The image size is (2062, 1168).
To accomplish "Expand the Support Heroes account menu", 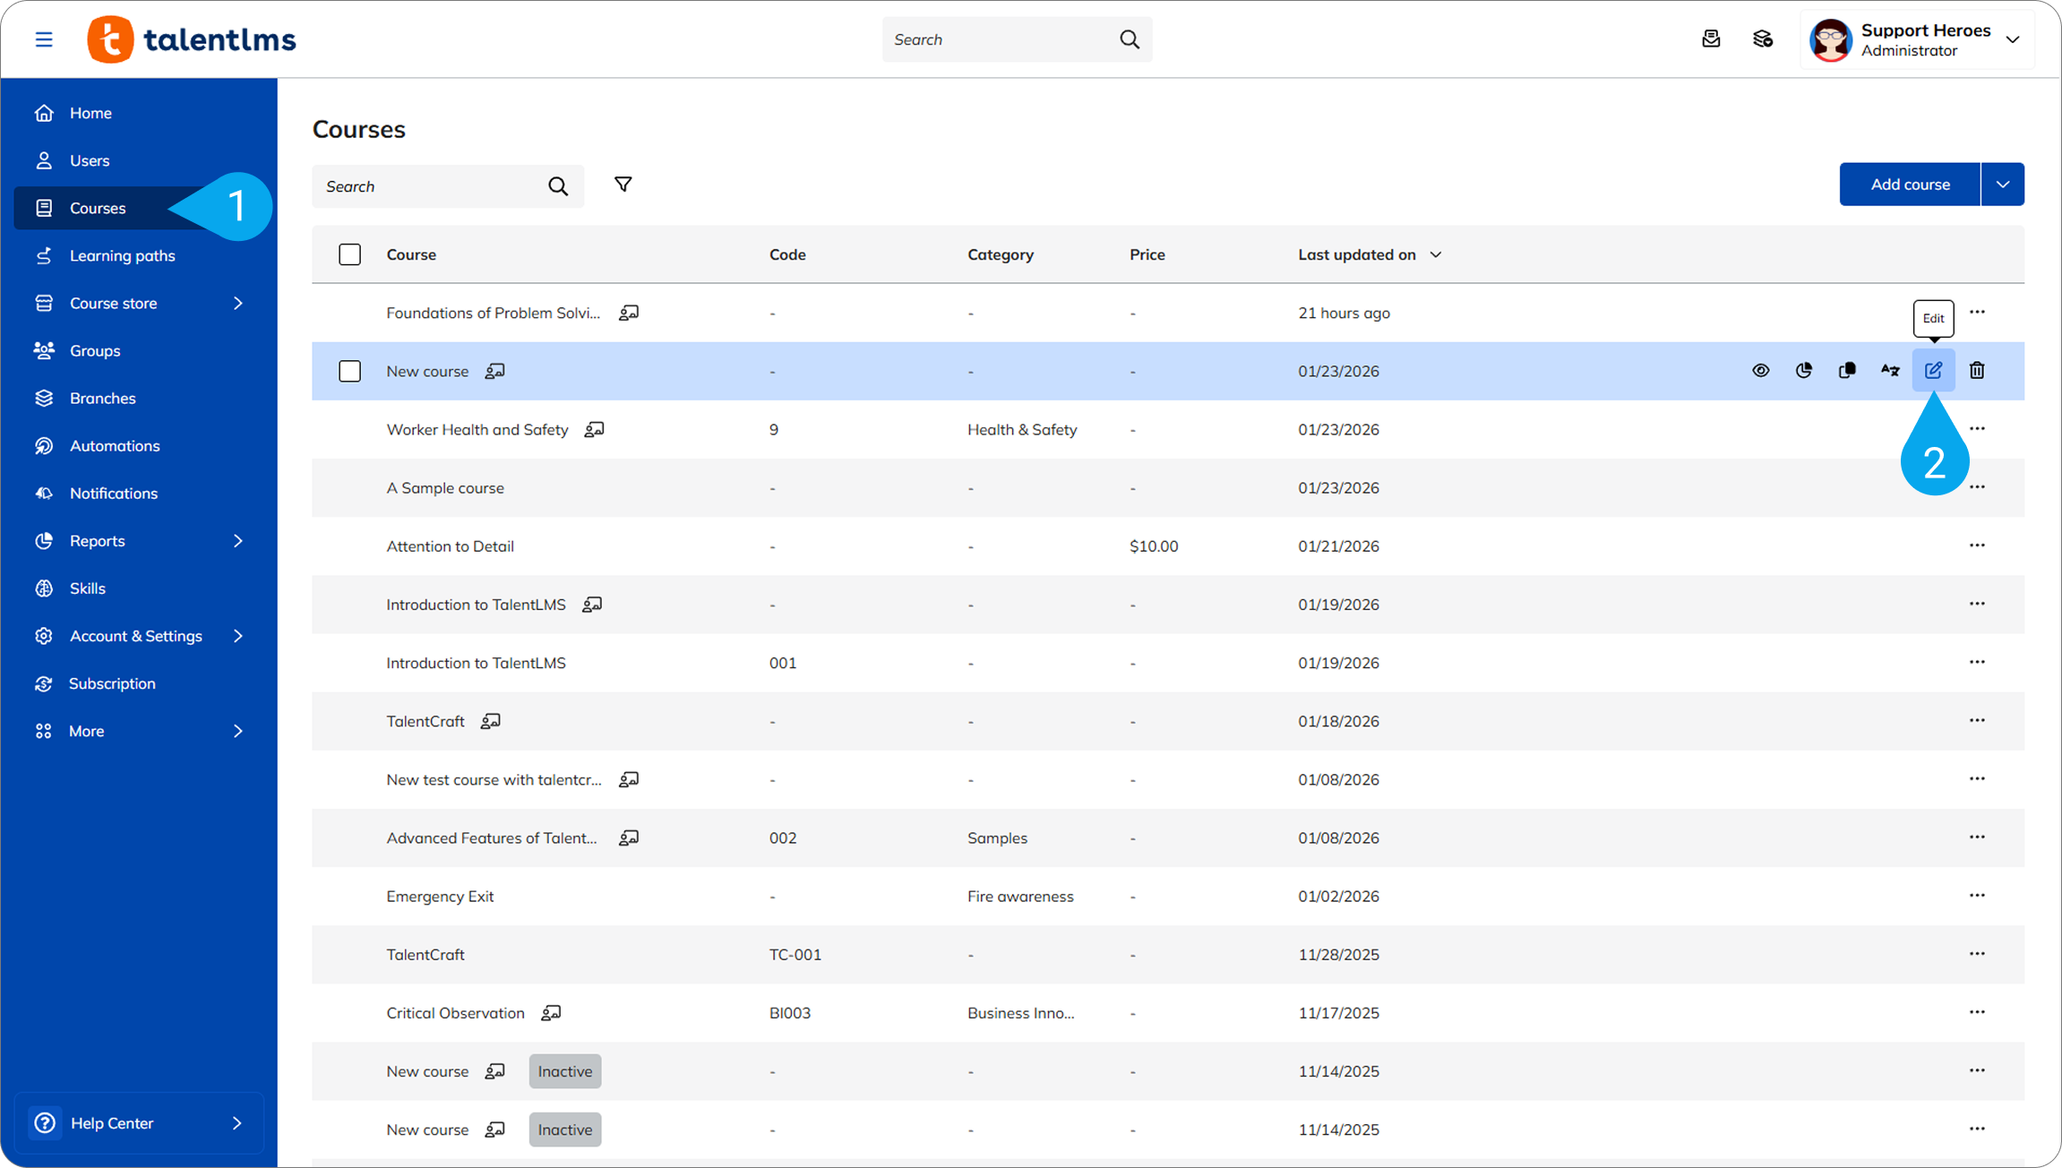I will point(2013,39).
